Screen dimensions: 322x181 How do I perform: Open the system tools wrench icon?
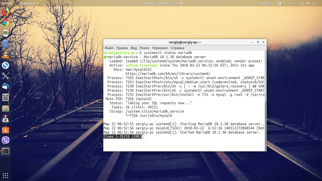(6, 76)
